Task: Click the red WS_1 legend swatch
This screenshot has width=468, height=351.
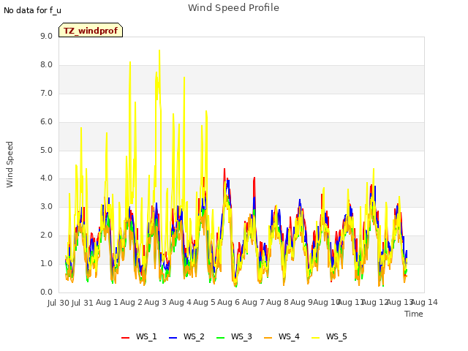Action: [125, 338]
